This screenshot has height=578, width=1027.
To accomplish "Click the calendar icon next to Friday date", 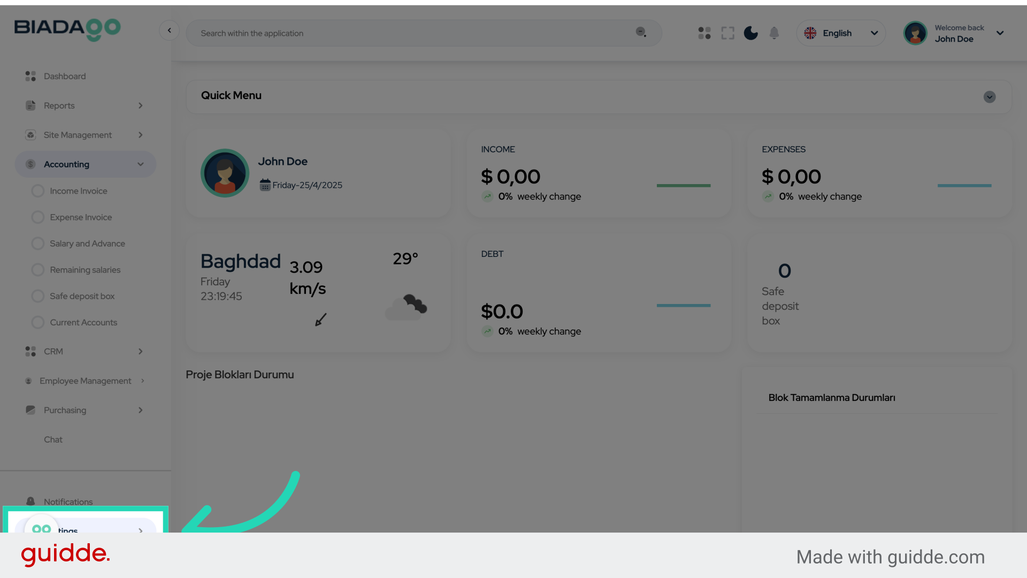I will point(265,185).
